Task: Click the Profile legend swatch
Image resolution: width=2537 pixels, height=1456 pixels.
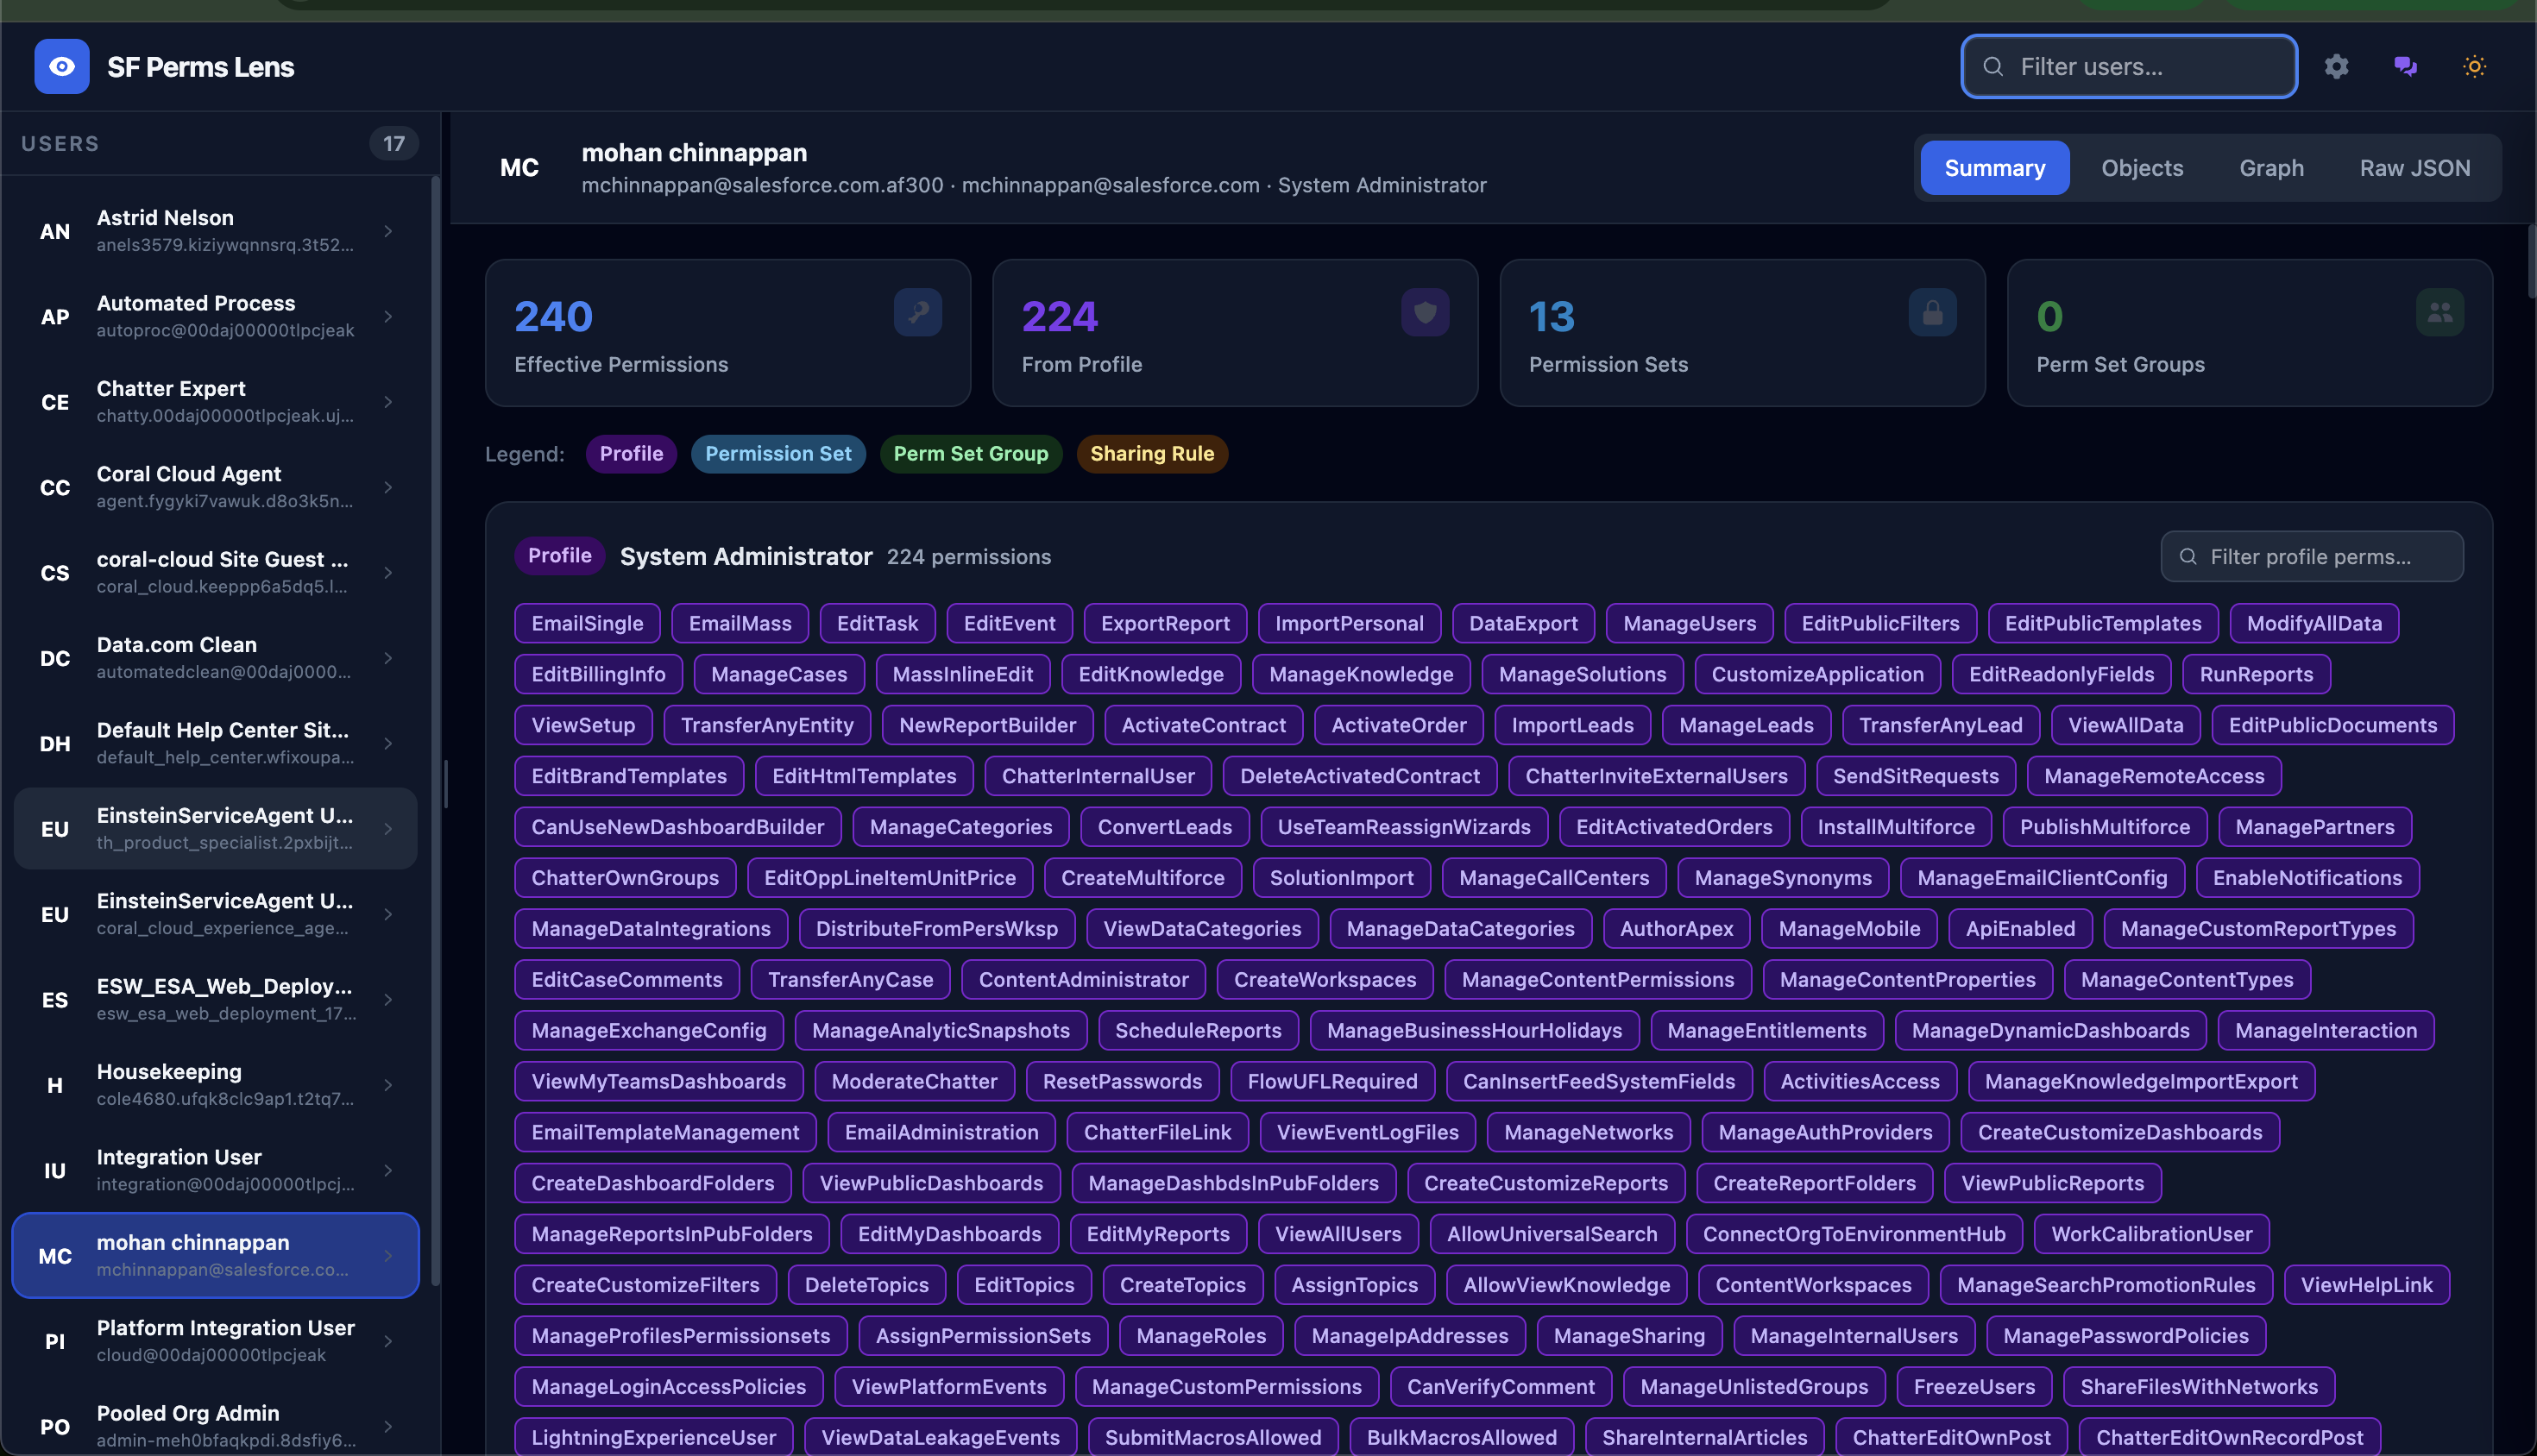Action: pos(632,454)
